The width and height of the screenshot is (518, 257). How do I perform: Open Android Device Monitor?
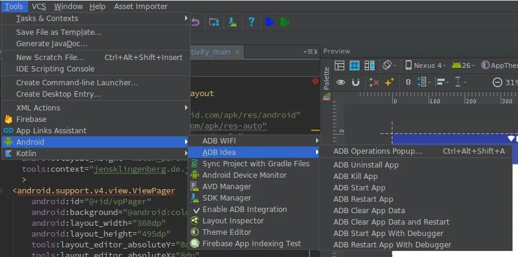(254, 175)
